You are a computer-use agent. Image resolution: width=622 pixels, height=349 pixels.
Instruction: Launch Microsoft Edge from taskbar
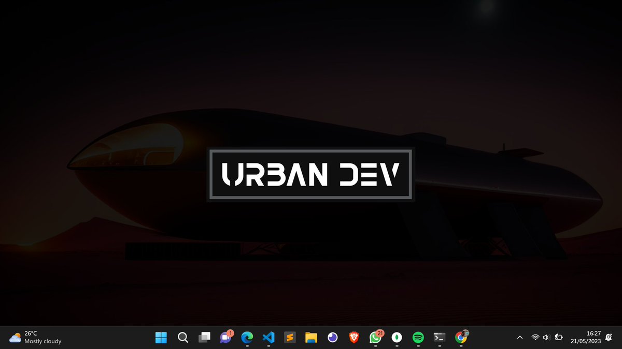point(247,338)
